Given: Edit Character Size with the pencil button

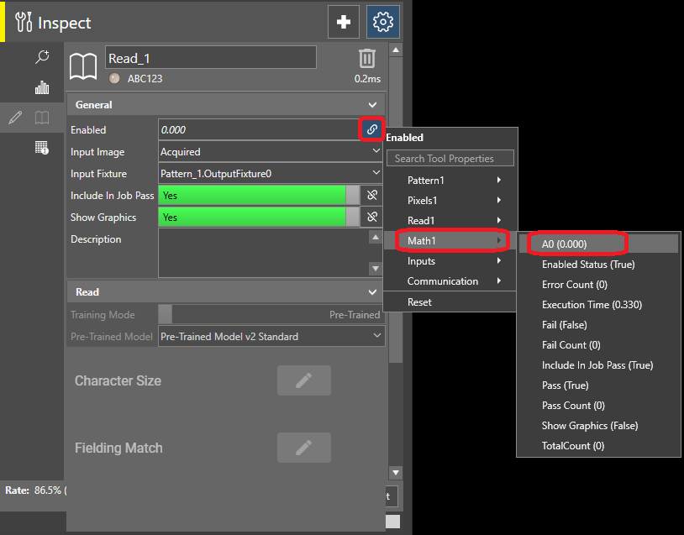Looking at the screenshot, I should coord(303,381).
